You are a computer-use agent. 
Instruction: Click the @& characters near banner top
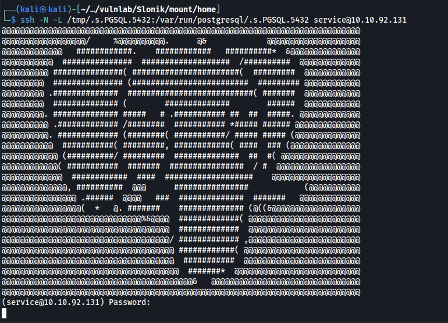click(x=202, y=41)
